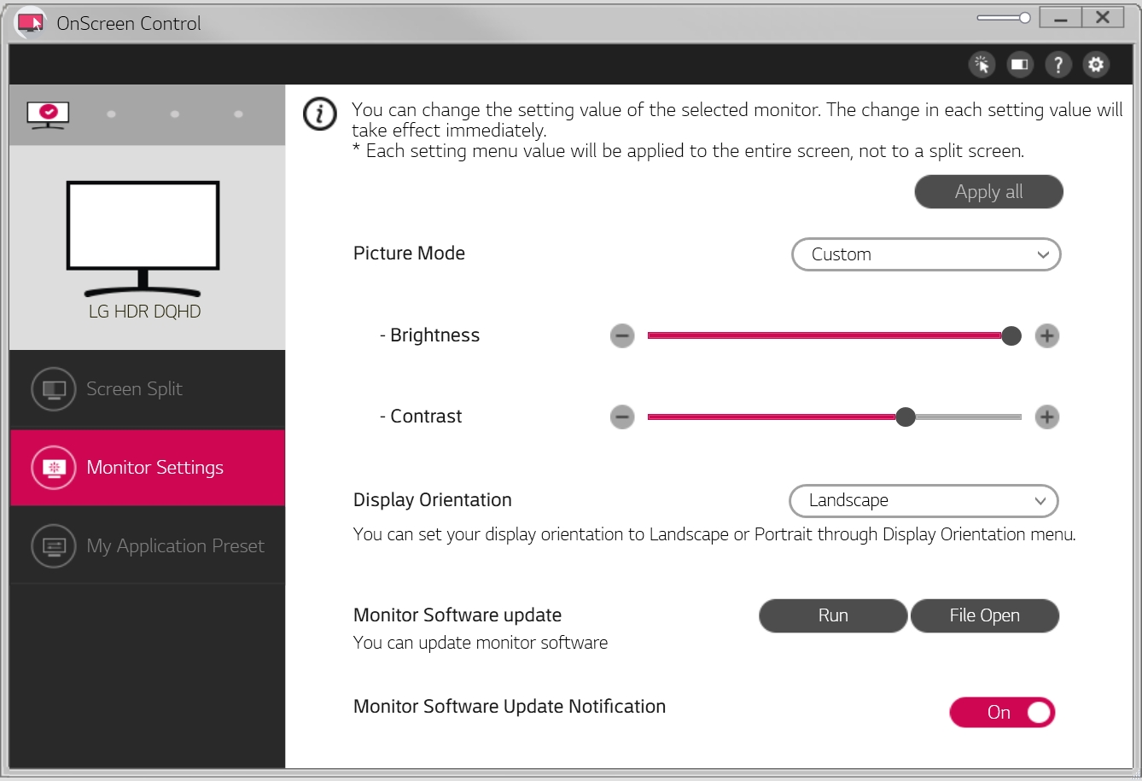Click the 'Picture Mode' label
This screenshot has height=781, width=1142.
409,254
